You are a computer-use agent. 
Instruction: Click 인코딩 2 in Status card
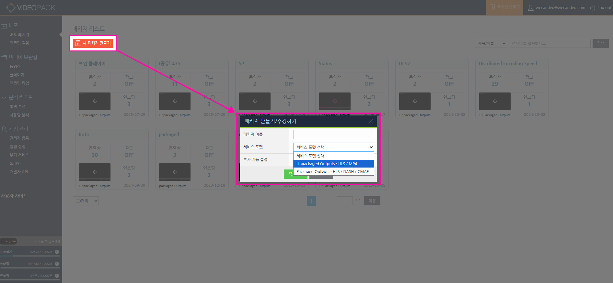(369, 101)
